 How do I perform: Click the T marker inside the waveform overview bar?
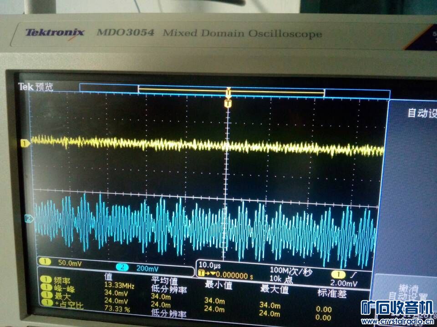click(228, 92)
